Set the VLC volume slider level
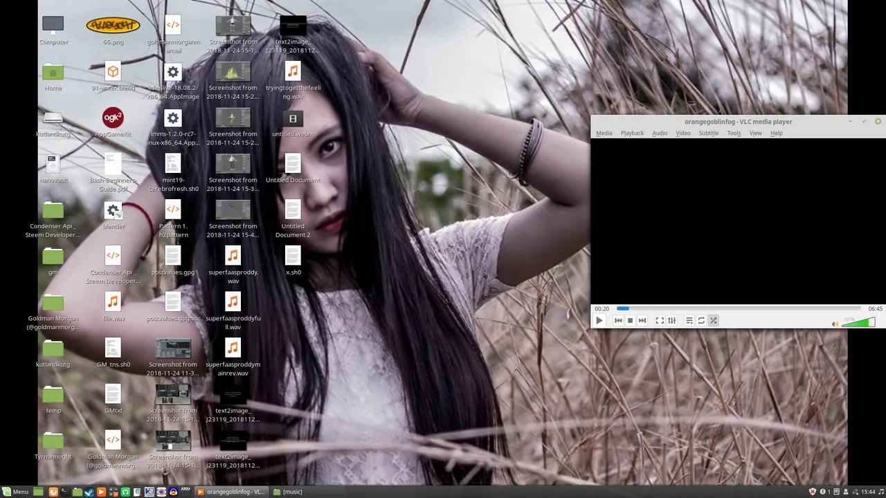 [x=858, y=322]
